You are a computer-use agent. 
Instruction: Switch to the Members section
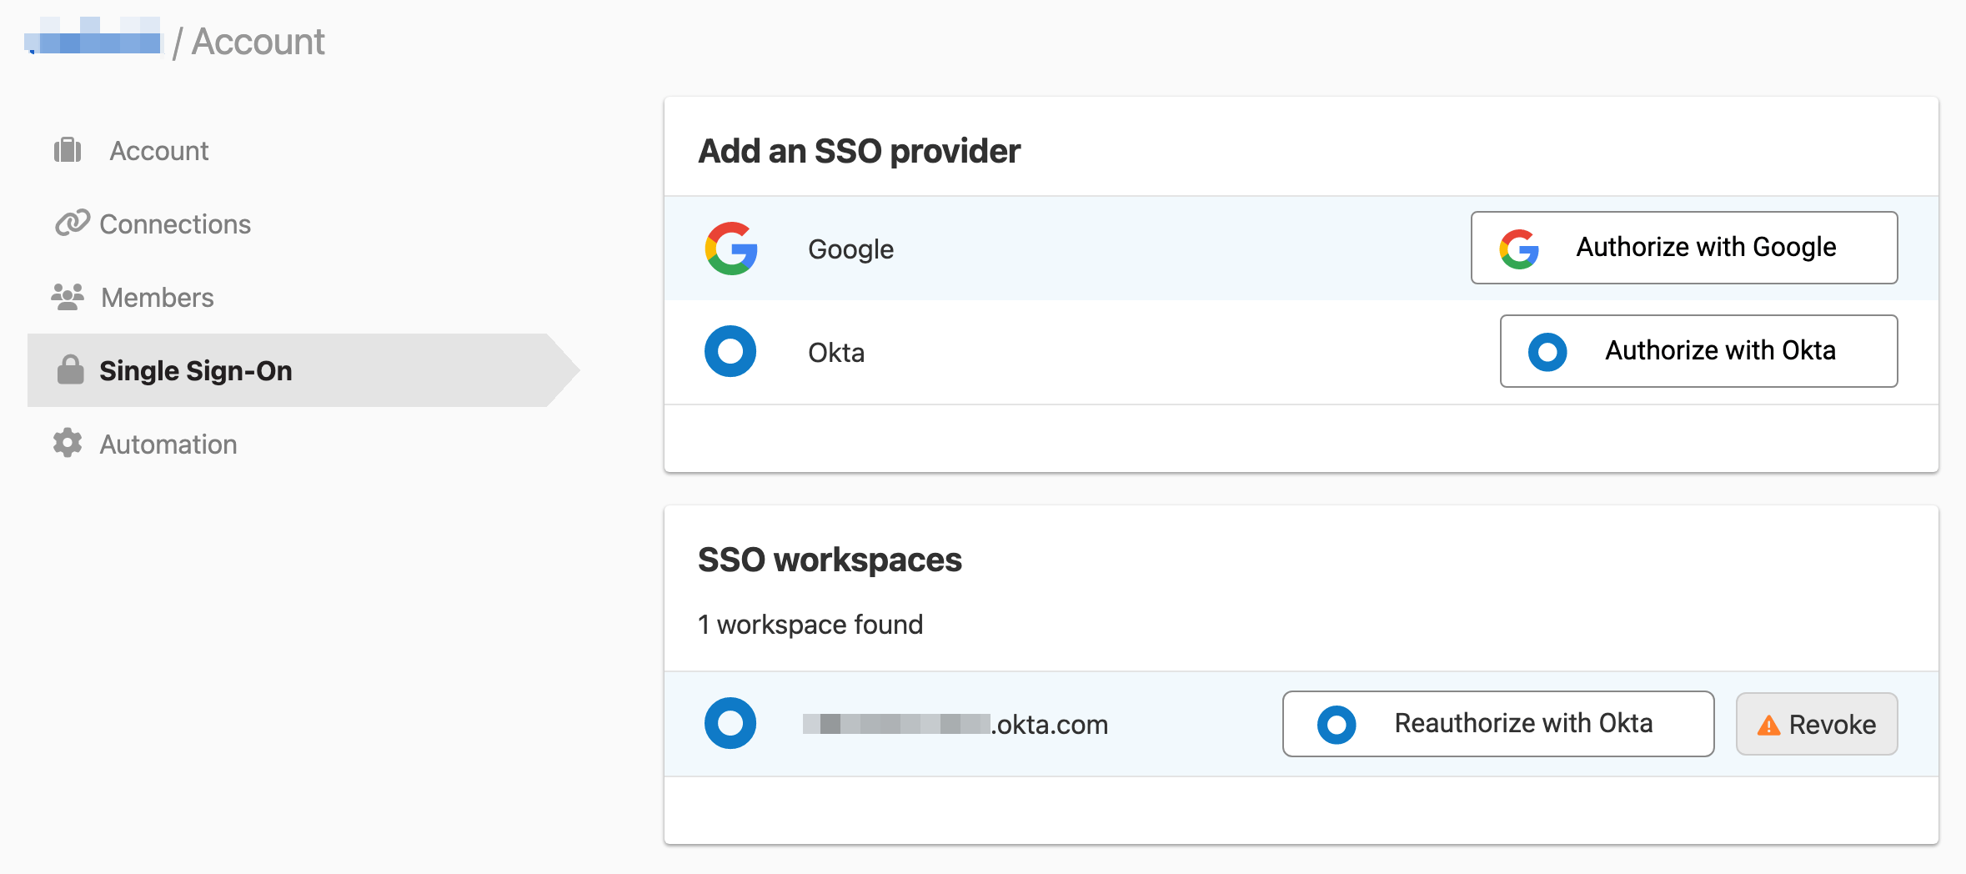tap(156, 296)
